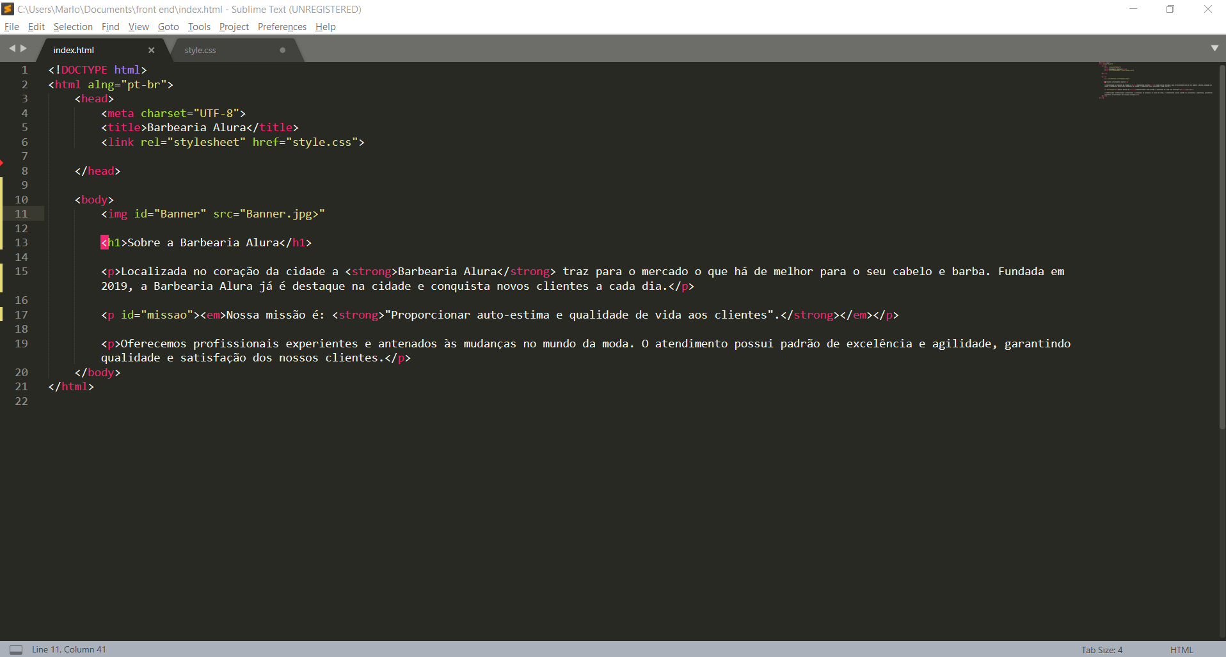Open the View menu
This screenshot has height=657, width=1226.
click(x=138, y=27)
